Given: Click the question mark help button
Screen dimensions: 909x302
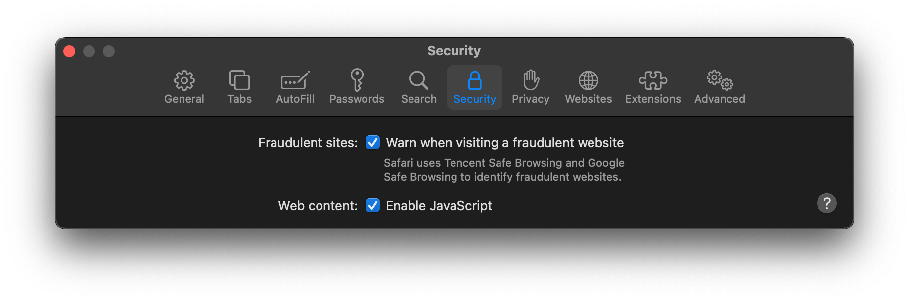Looking at the screenshot, I should coord(826,203).
